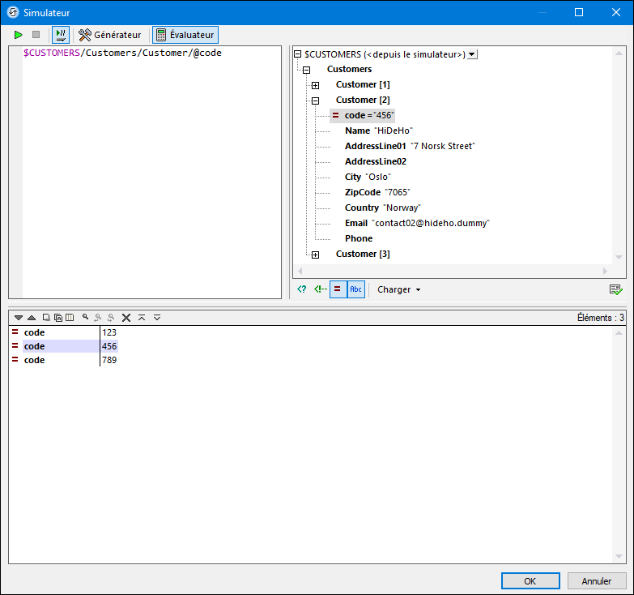Clear results using the X icon

click(126, 318)
